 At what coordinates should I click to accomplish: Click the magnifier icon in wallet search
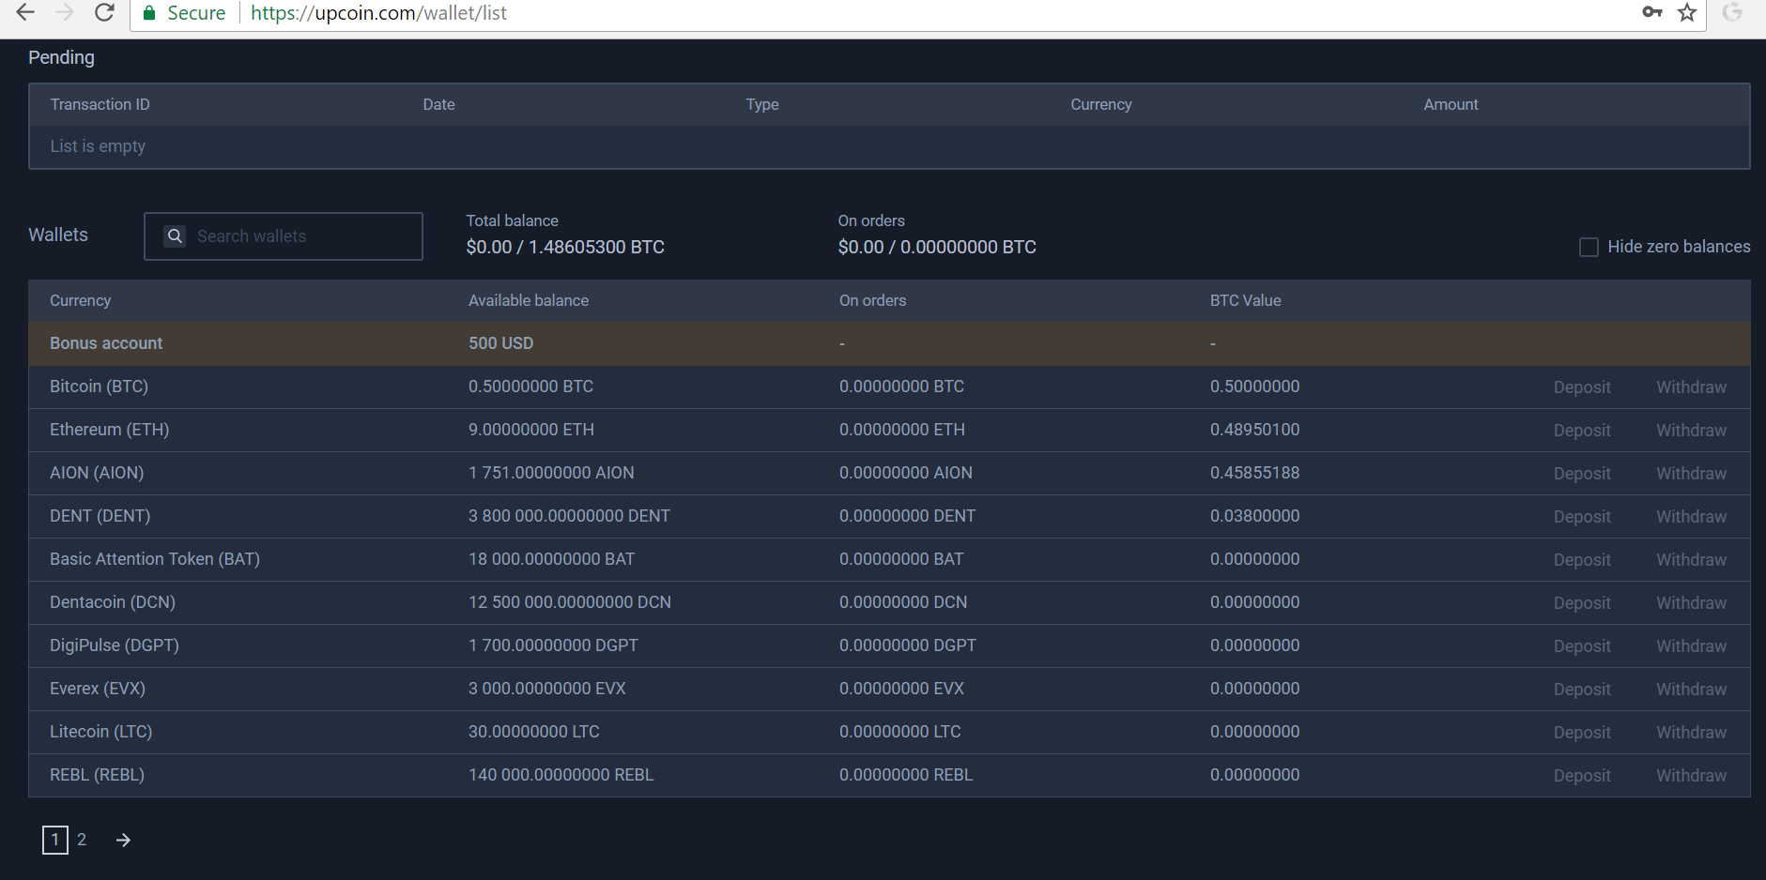[x=175, y=236]
